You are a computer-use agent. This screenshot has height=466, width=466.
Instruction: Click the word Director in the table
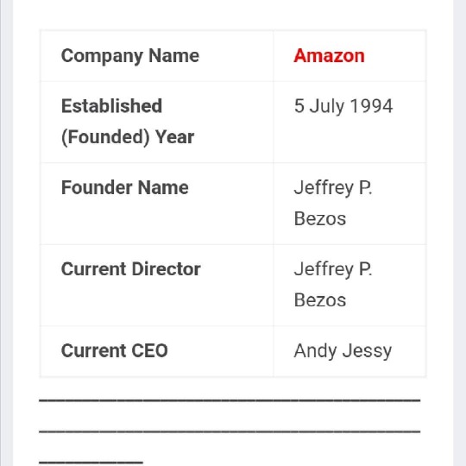point(167,269)
